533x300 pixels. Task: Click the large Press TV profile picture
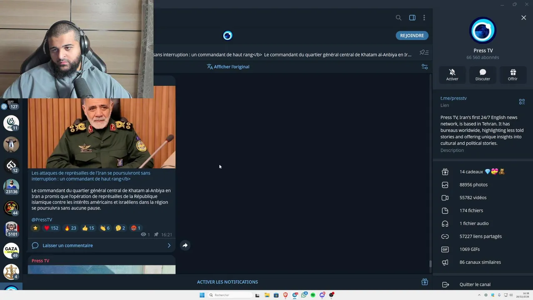pyautogui.click(x=483, y=30)
